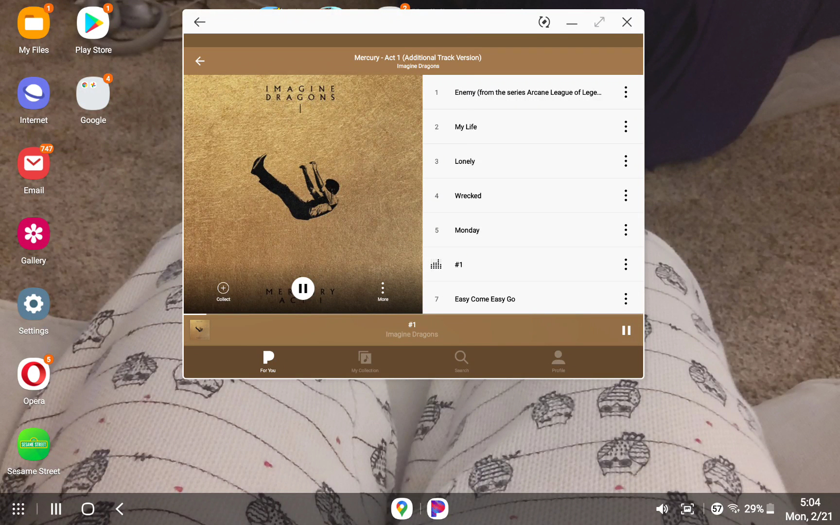Click the rotate screen icon in window bar
Screen dimensions: 840x525
coord(544,22)
